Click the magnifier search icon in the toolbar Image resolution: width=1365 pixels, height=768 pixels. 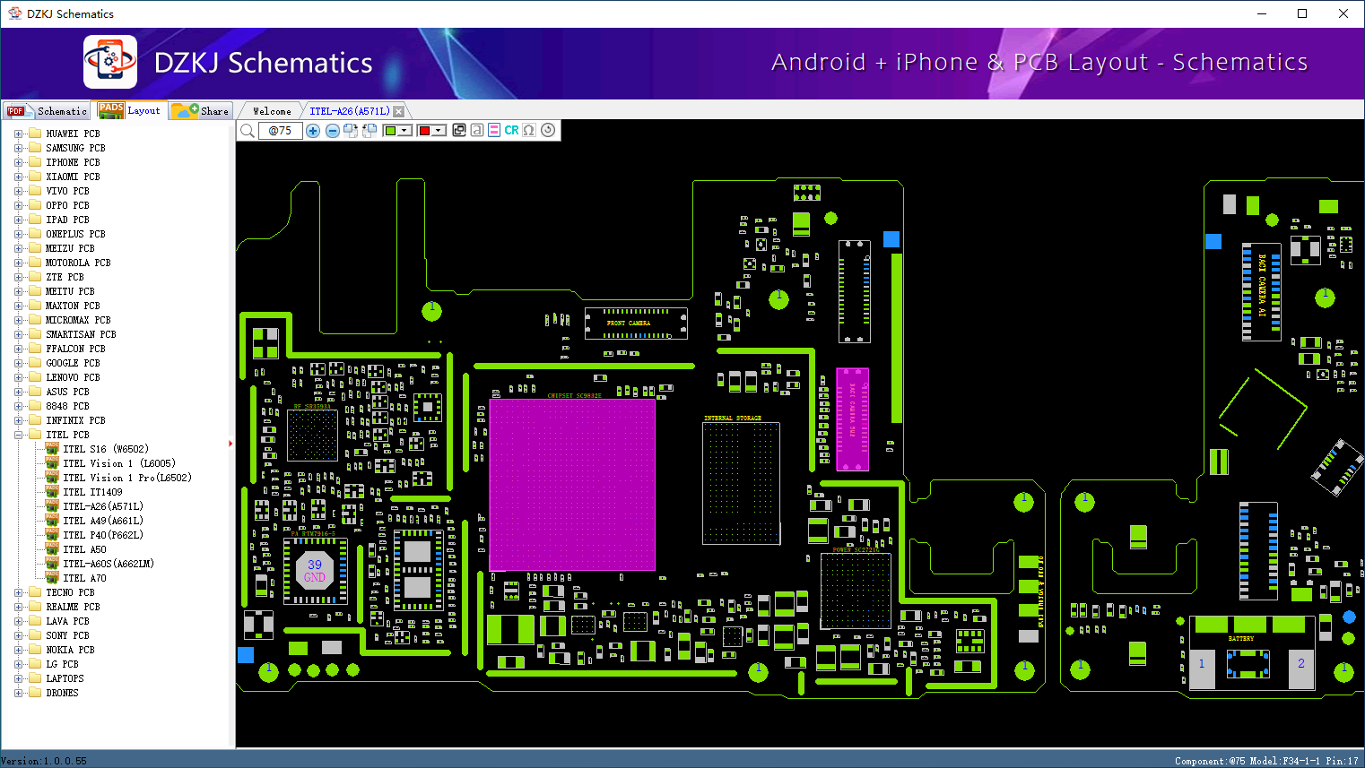[248, 131]
